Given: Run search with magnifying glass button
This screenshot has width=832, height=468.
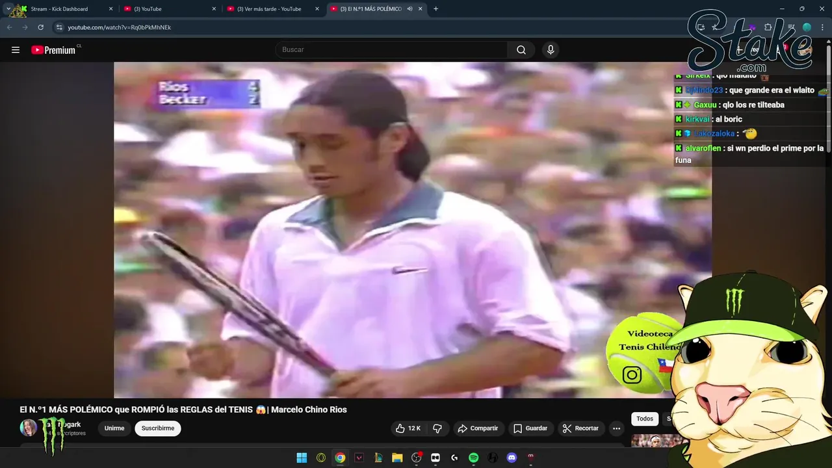Looking at the screenshot, I should (x=521, y=50).
